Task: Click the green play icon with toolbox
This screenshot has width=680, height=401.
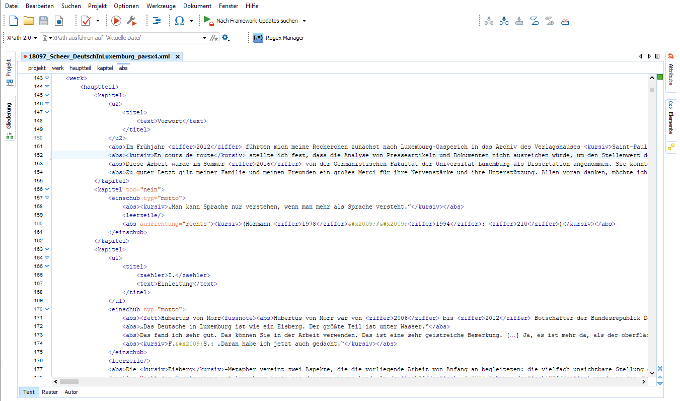Action: (208, 20)
